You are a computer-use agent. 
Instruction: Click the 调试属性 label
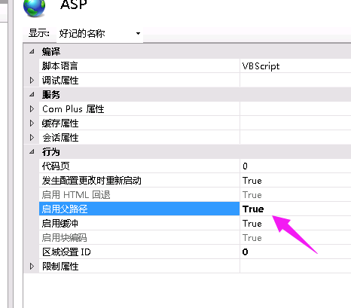[x=60, y=81]
